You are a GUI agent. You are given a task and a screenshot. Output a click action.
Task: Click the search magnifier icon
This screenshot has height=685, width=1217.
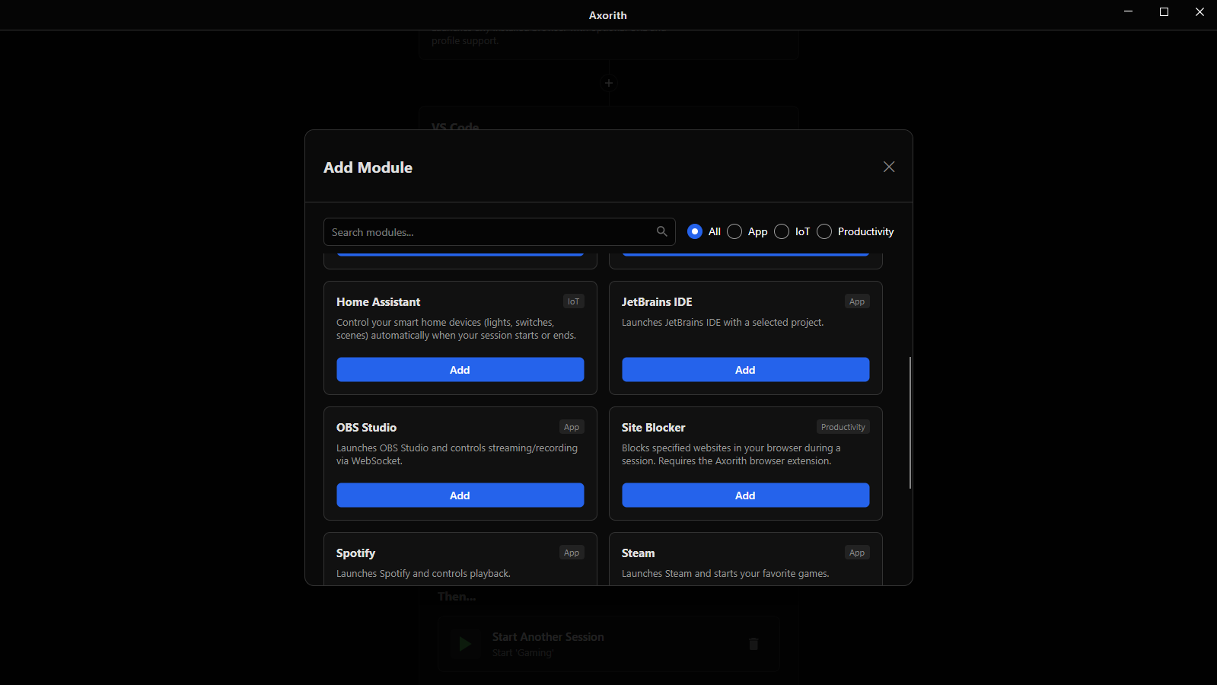click(x=661, y=231)
